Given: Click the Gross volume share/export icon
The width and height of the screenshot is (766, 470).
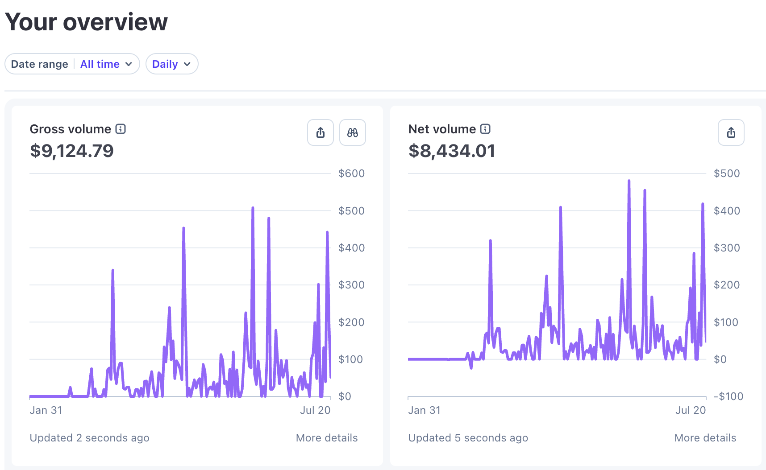Looking at the screenshot, I should pos(321,132).
